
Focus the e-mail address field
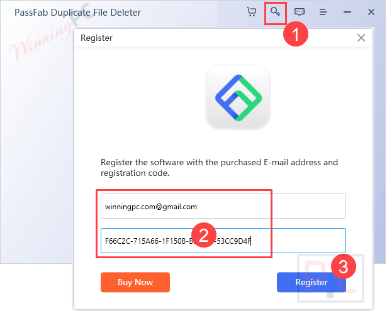(223, 206)
